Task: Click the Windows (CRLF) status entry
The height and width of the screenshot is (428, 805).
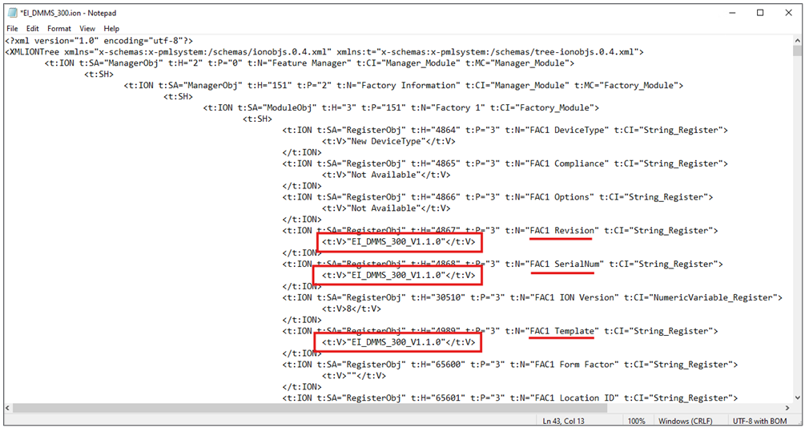Action: 686,421
